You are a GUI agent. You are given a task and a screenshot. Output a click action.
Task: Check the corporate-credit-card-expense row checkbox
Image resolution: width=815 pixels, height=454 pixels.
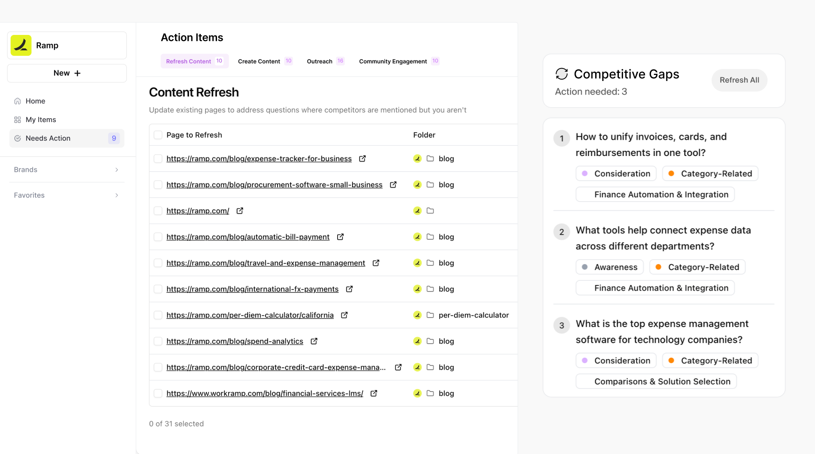(158, 367)
